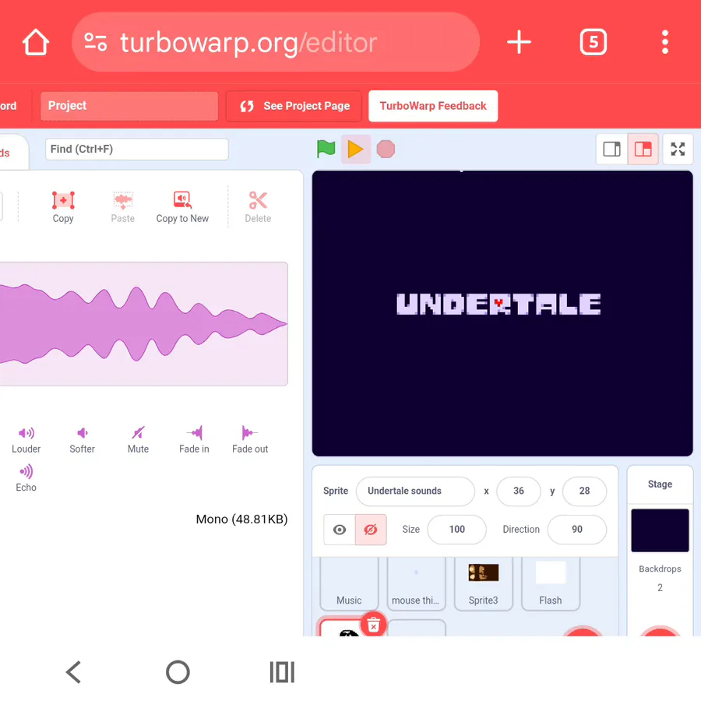Apply the Louder effect
This screenshot has width=701, height=708.
26,440
